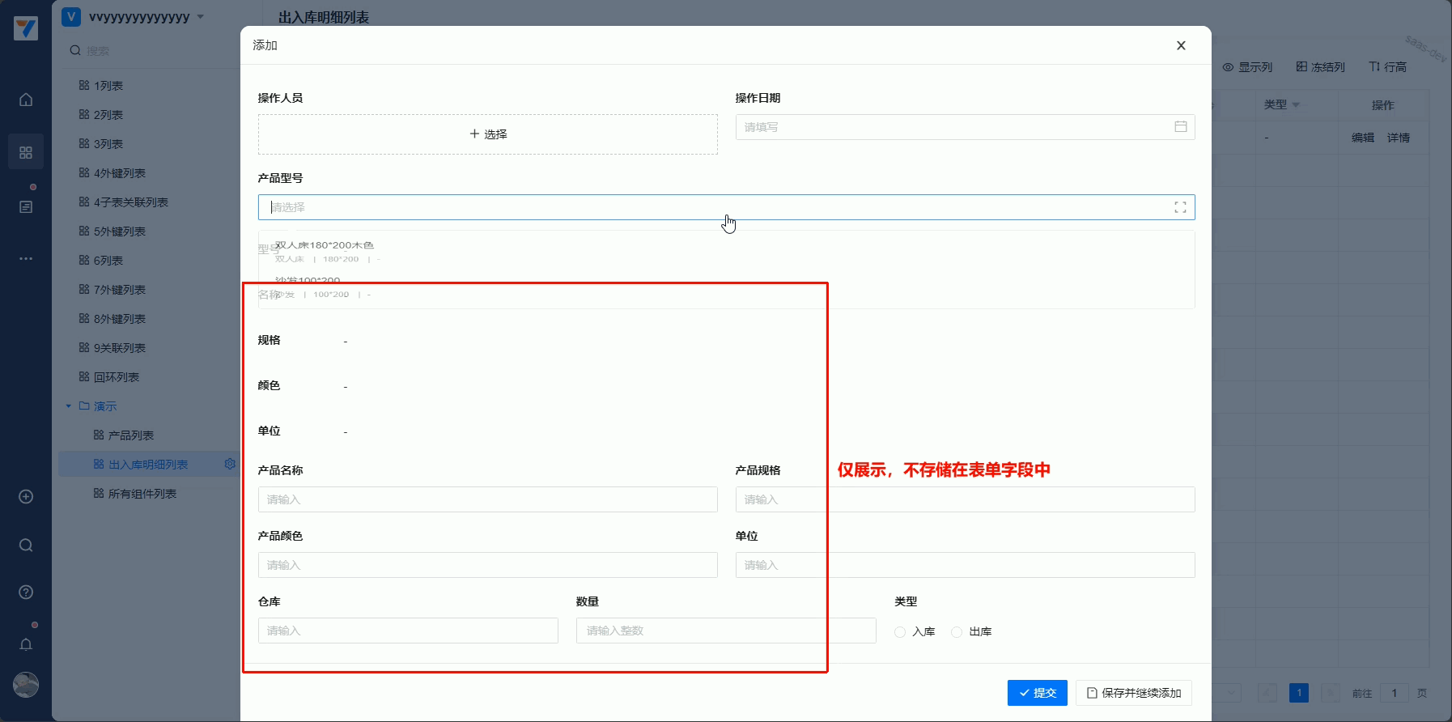Click the sidebar search magnifier icon
Image resolution: width=1452 pixels, height=722 pixels.
(x=26, y=545)
